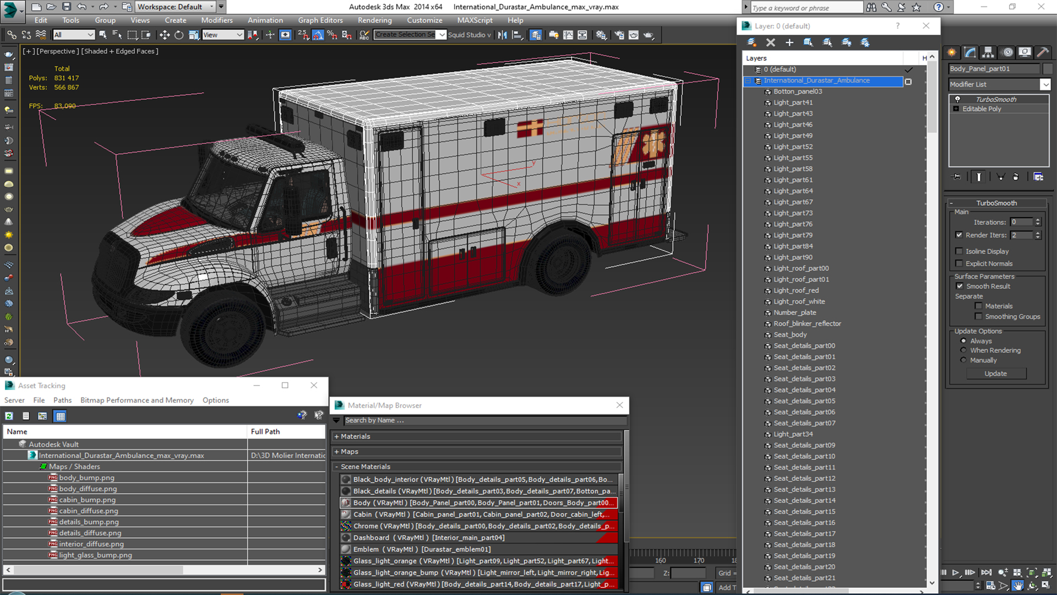Refresh the Asset Tracking list
The height and width of the screenshot is (595, 1057).
(x=9, y=416)
